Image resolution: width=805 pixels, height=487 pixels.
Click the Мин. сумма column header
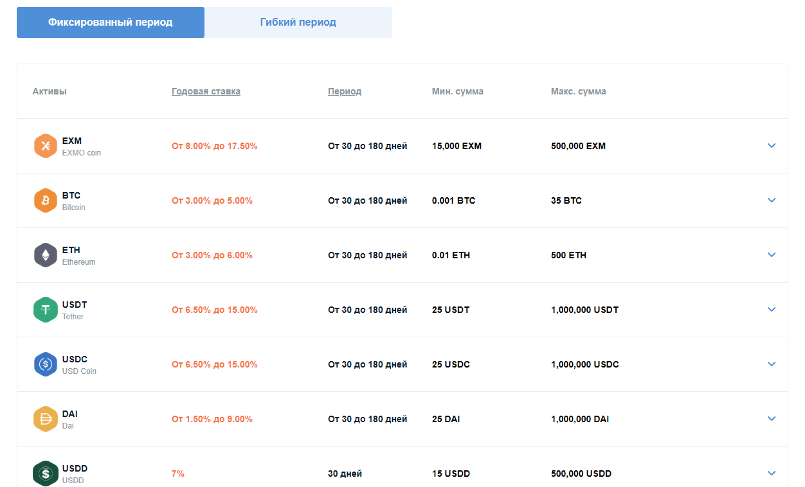pos(458,91)
